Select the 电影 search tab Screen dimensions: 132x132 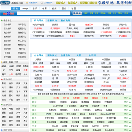click(x=44, y=8)
